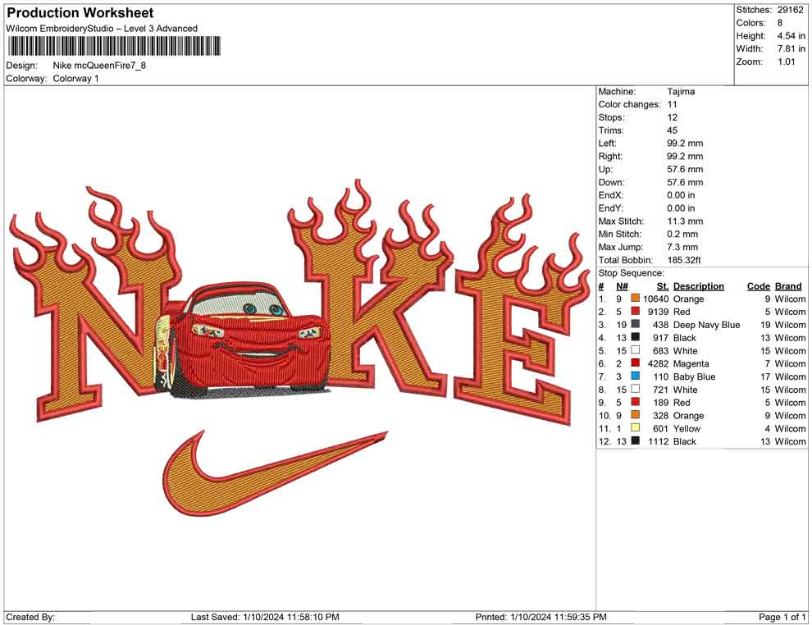812x625 pixels.
Task: Click the Width value 7.81 in
Action: tap(791, 48)
